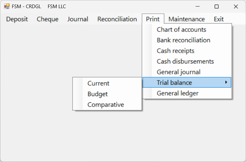Select General ledger from Print menu
Screen dimensions: 246x162
[x=177, y=93]
